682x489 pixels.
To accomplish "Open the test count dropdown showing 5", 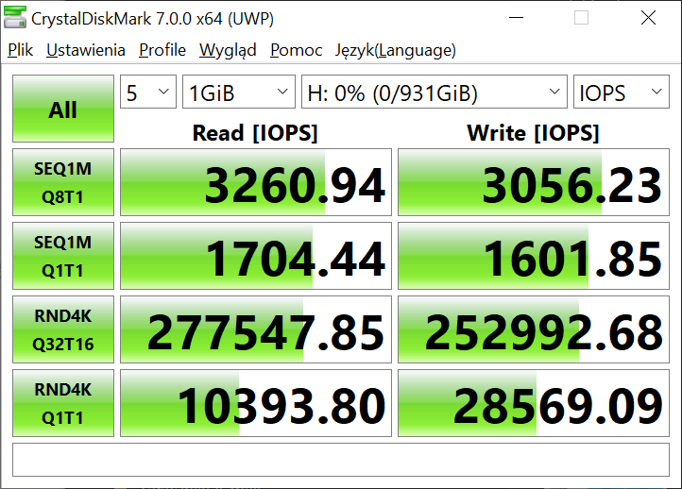I will pyautogui.click(x=148, y=93).
